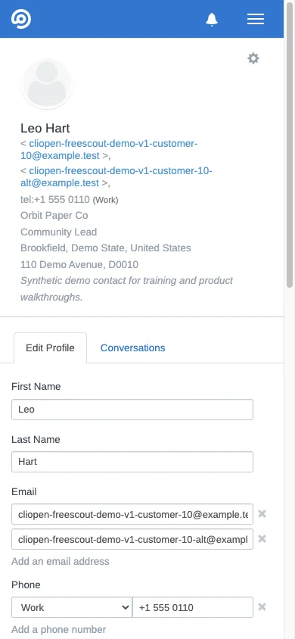The height and width of the screenshot is (639, 295).
Task: Open the customer-10-alt@example.test email link in header
Action: 116,177
